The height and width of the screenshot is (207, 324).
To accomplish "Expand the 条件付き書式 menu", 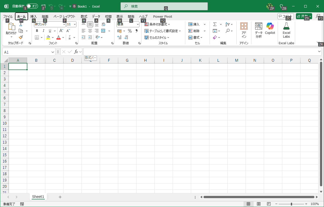I will pos(157,24).
